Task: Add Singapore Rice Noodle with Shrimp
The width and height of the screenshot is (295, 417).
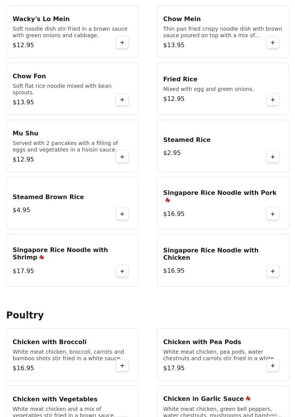Action: (x=122, y=271)
